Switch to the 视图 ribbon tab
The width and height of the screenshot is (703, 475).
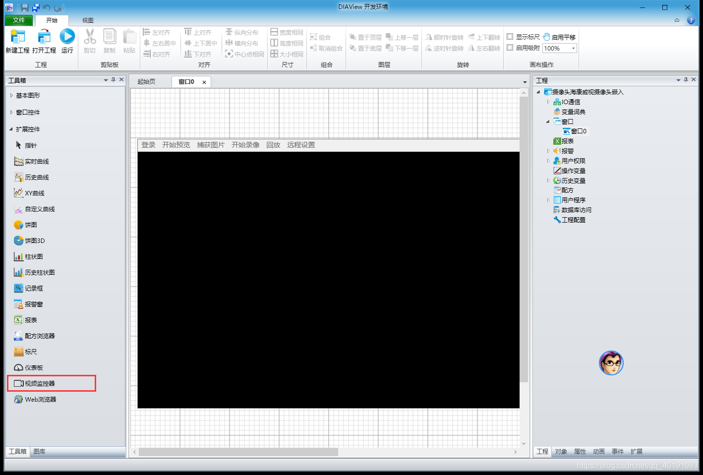coord(88,20)
